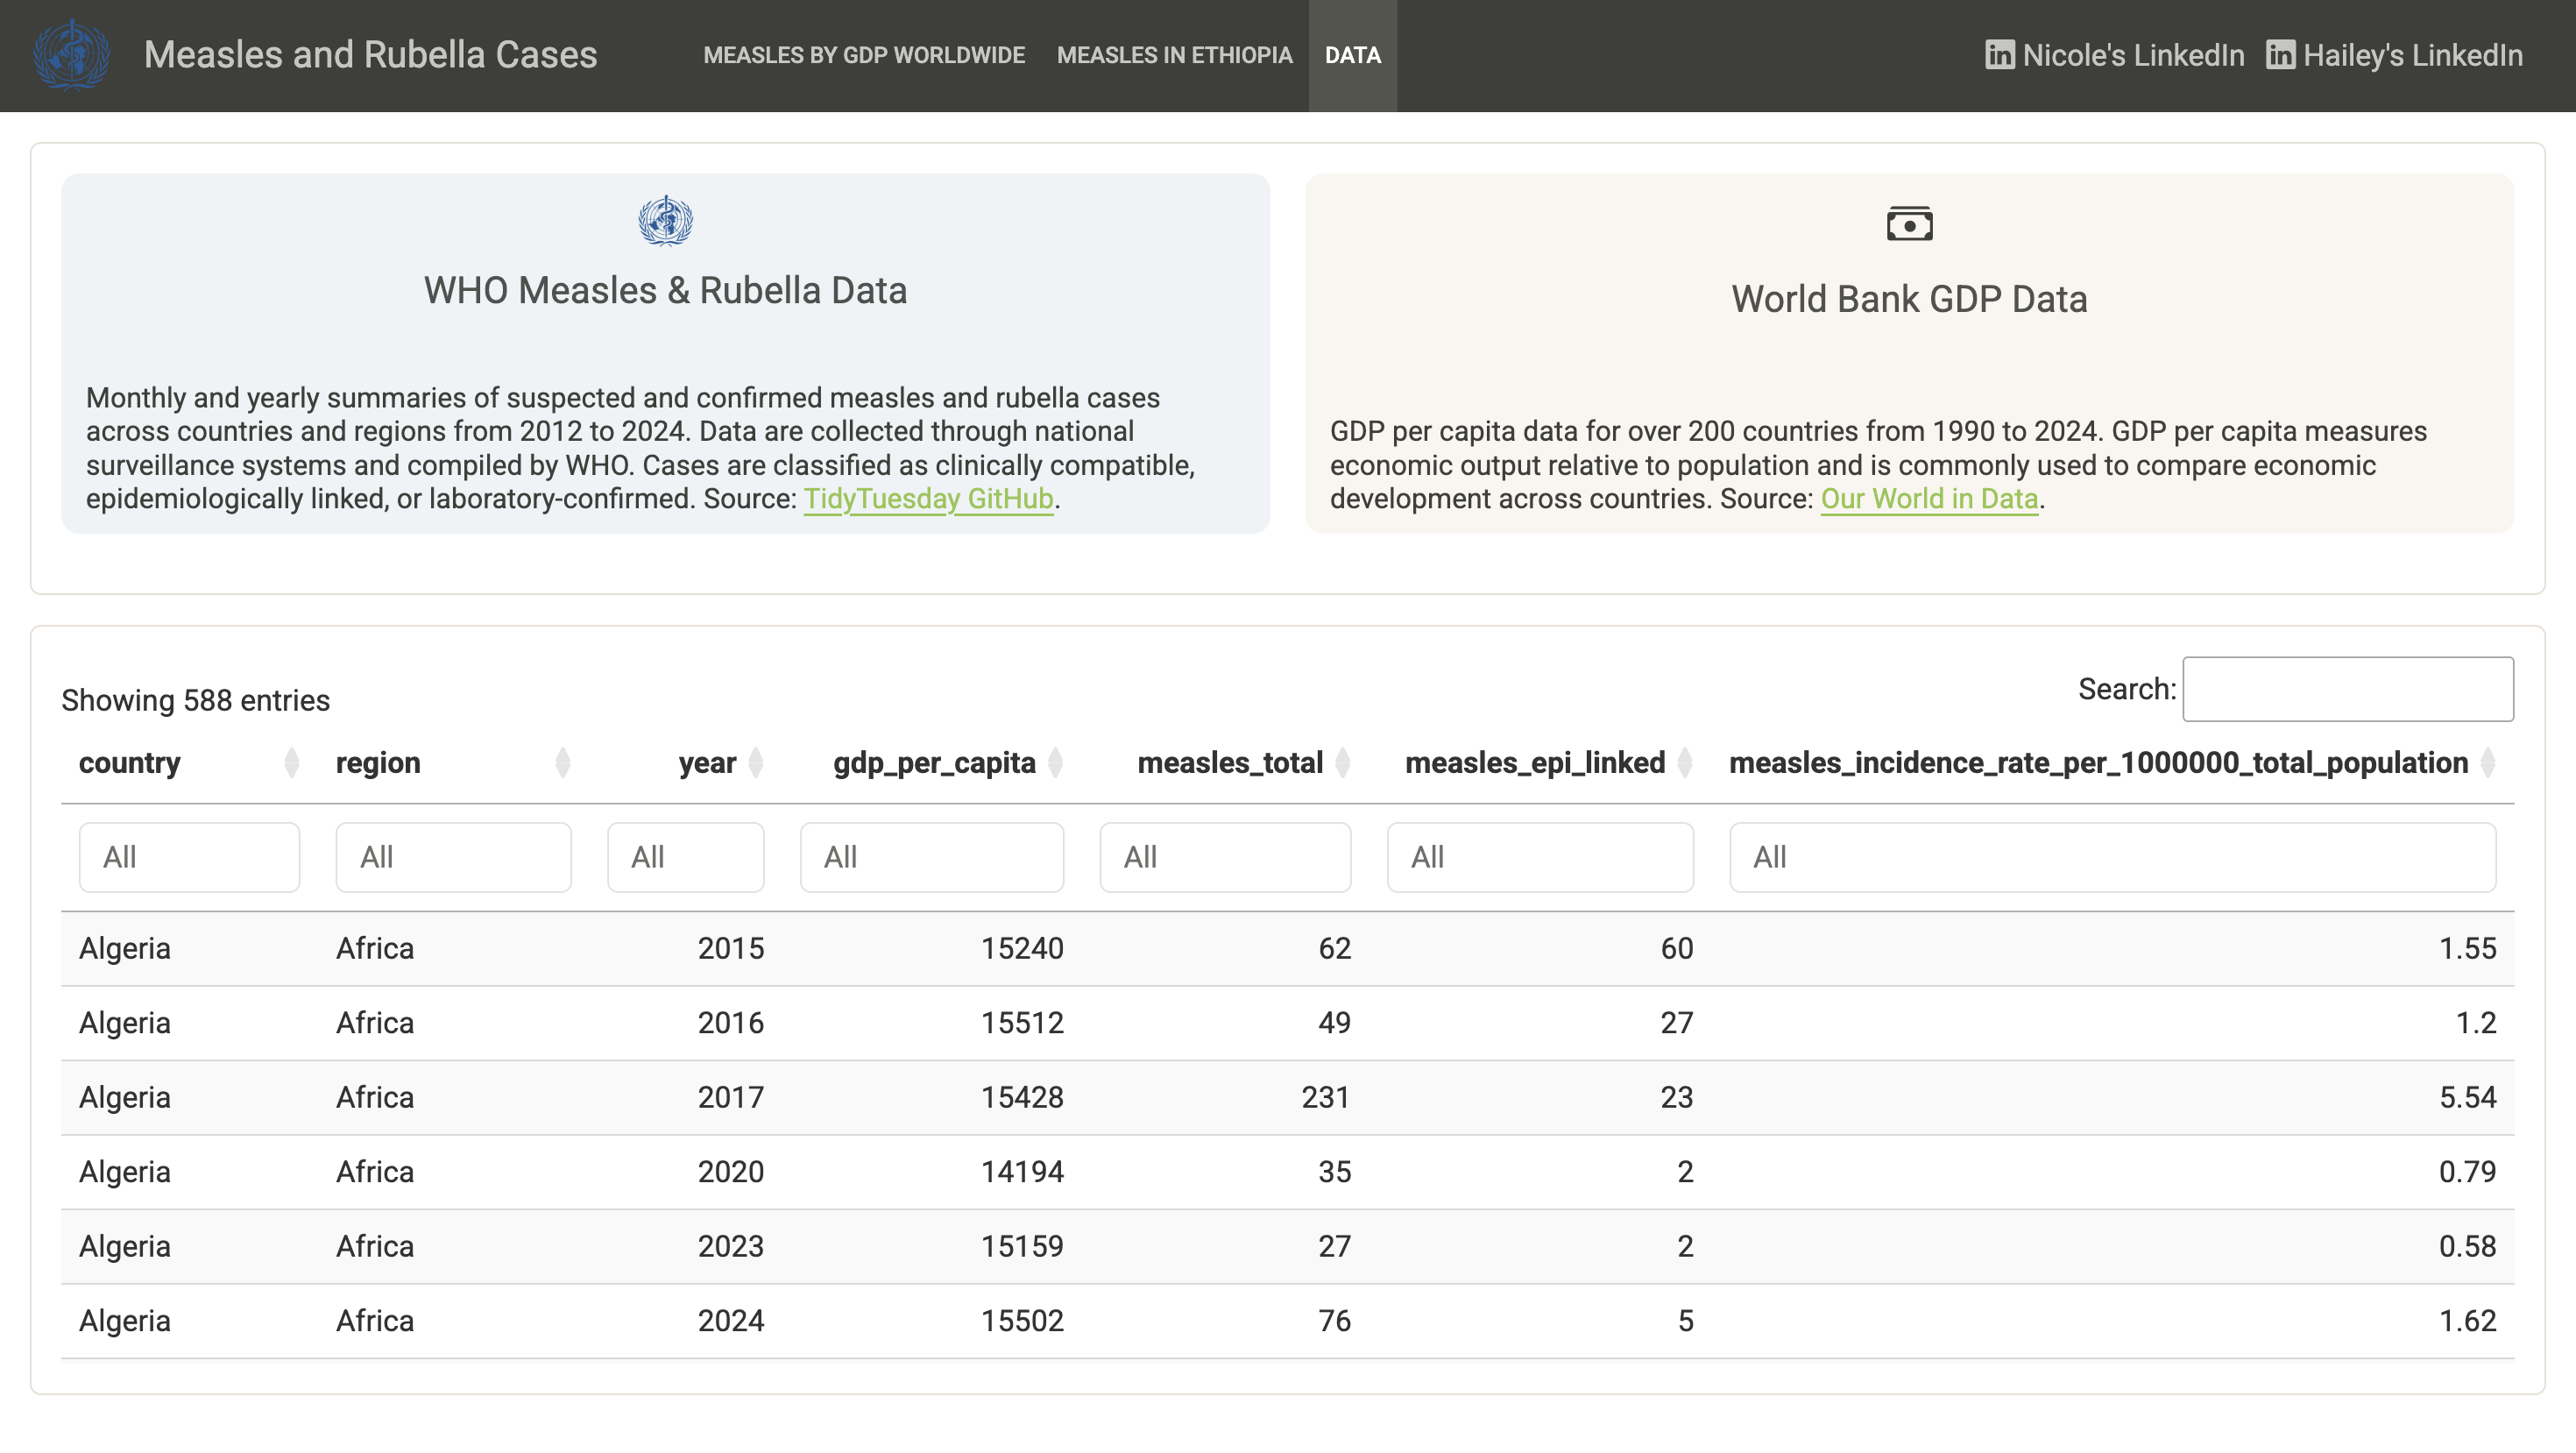The image size is (2576, 1453).
Task: Sort table by region using its sort arrows
Action: click(x=563, y=763)
